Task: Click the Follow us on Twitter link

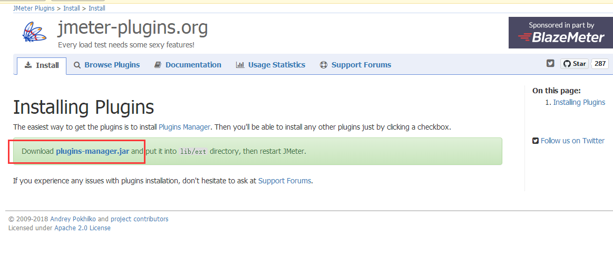Action: pyautogui.click(x=572, y=141)
